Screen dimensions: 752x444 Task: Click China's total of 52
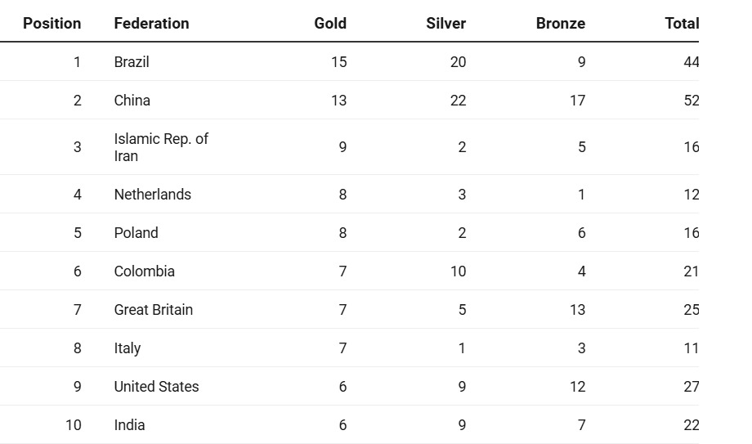click(x=692, y=101)
